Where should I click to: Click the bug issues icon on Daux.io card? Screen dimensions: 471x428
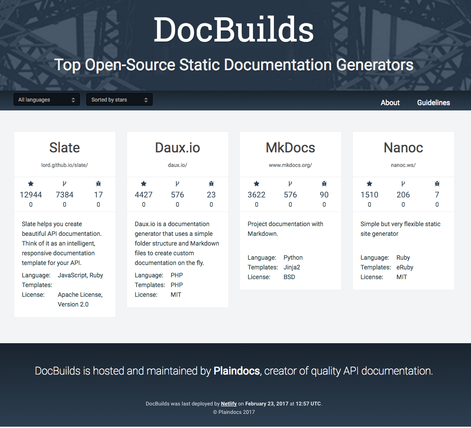(211, 183)
